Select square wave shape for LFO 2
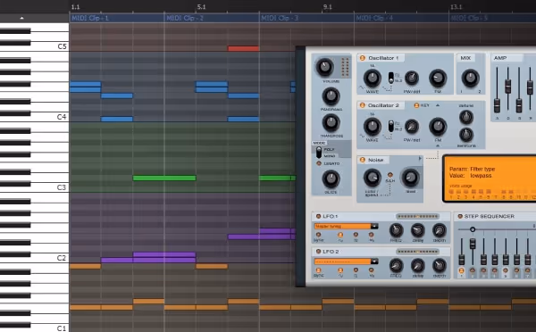This screenshot has width=536, height=332. point(356,270)
